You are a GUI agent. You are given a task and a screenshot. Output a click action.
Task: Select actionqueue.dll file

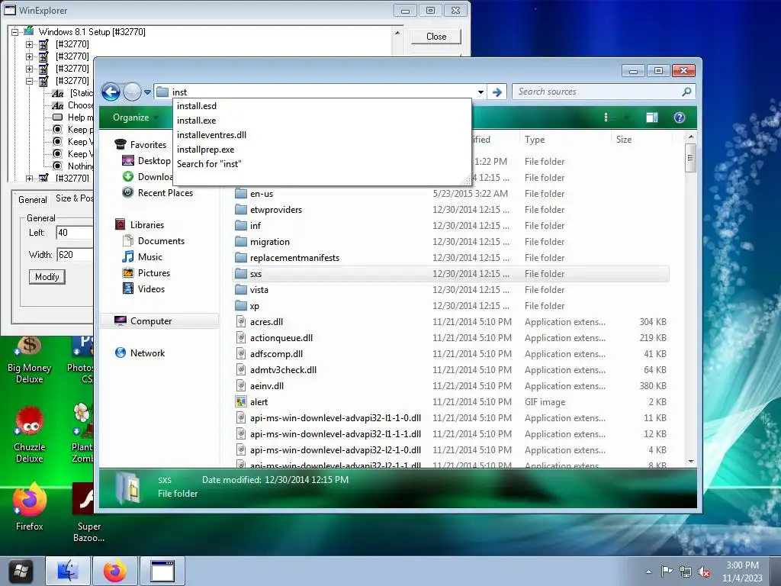281,338
